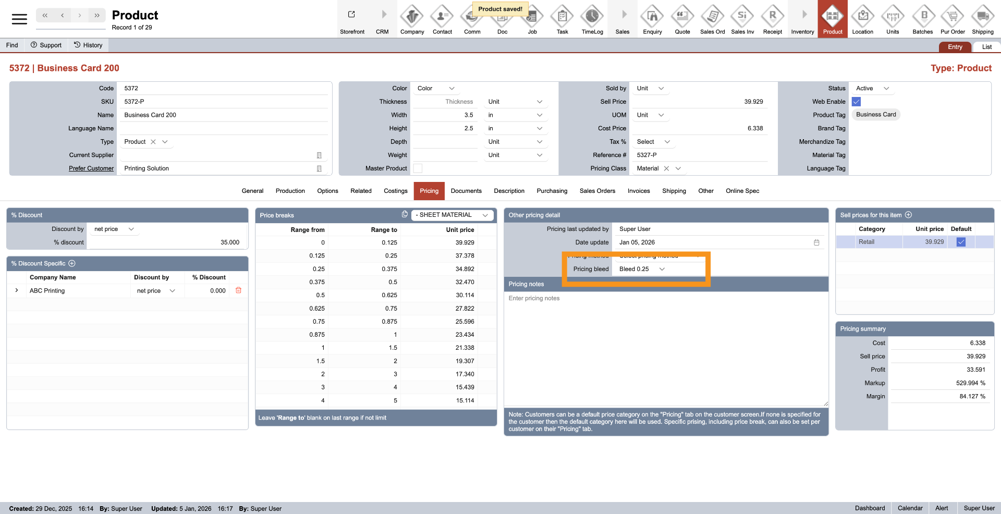1001x514 pixels.
Task: Open the hamburger main menu
Action: [x=19, y=19]
